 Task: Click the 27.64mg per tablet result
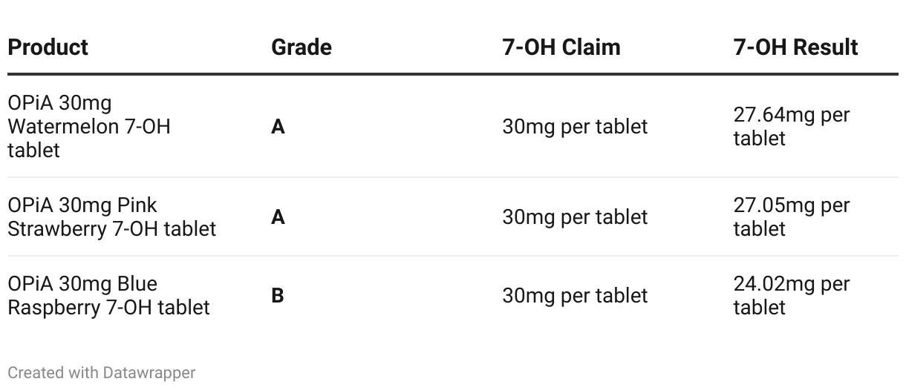point(792,127)
